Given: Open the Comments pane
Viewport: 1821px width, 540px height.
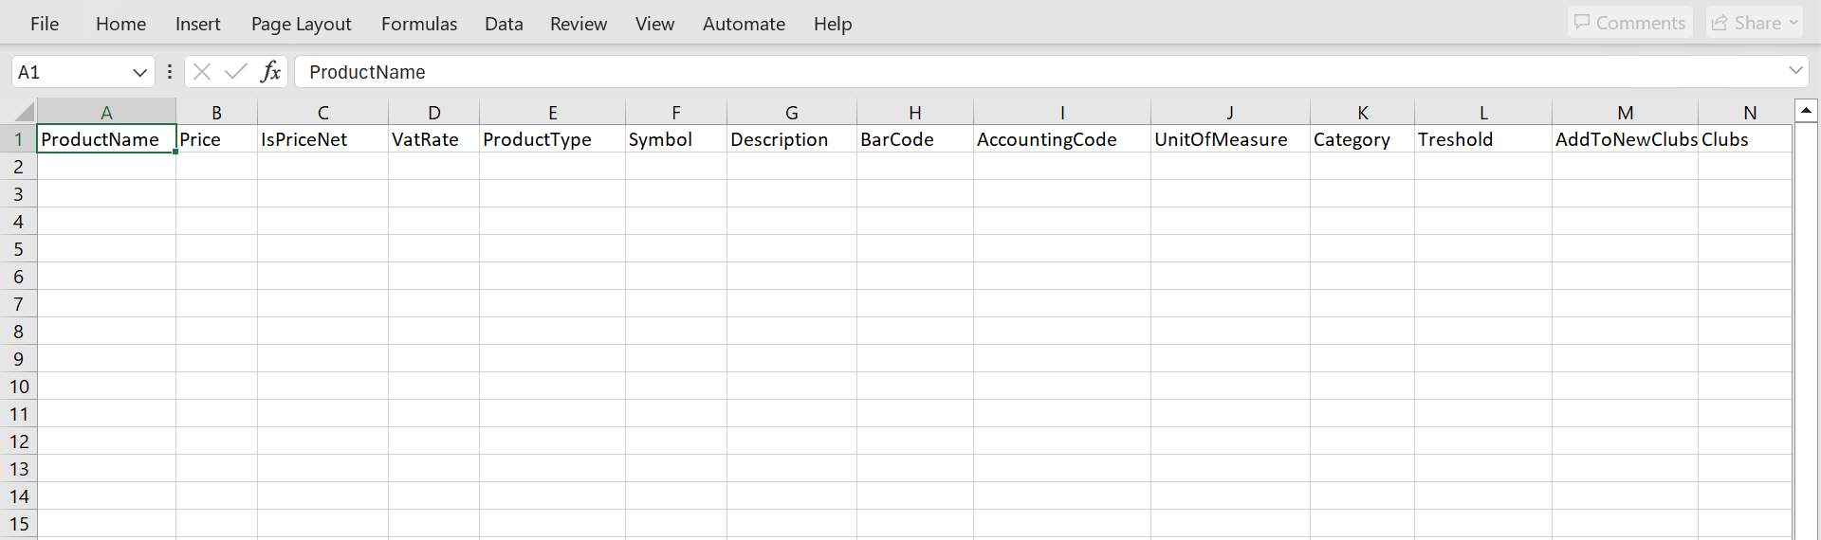Looking at the screenshot, I should point(1629,23).
